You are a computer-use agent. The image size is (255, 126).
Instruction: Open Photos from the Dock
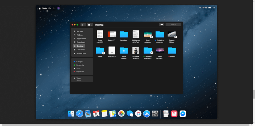tap(121, 114)
